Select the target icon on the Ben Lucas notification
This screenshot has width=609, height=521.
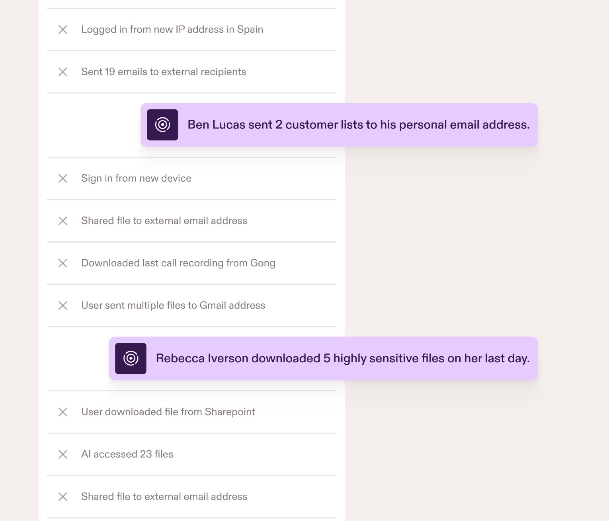click(x=162, y=124)
